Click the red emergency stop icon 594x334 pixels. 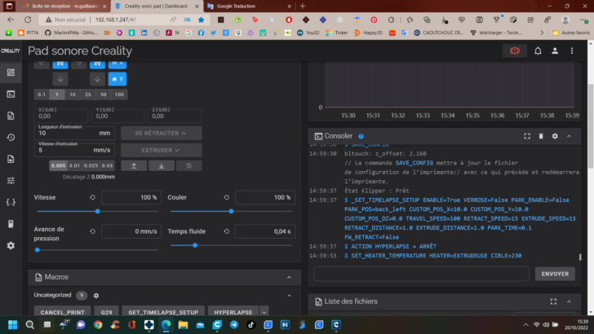(x=515, y=51)
